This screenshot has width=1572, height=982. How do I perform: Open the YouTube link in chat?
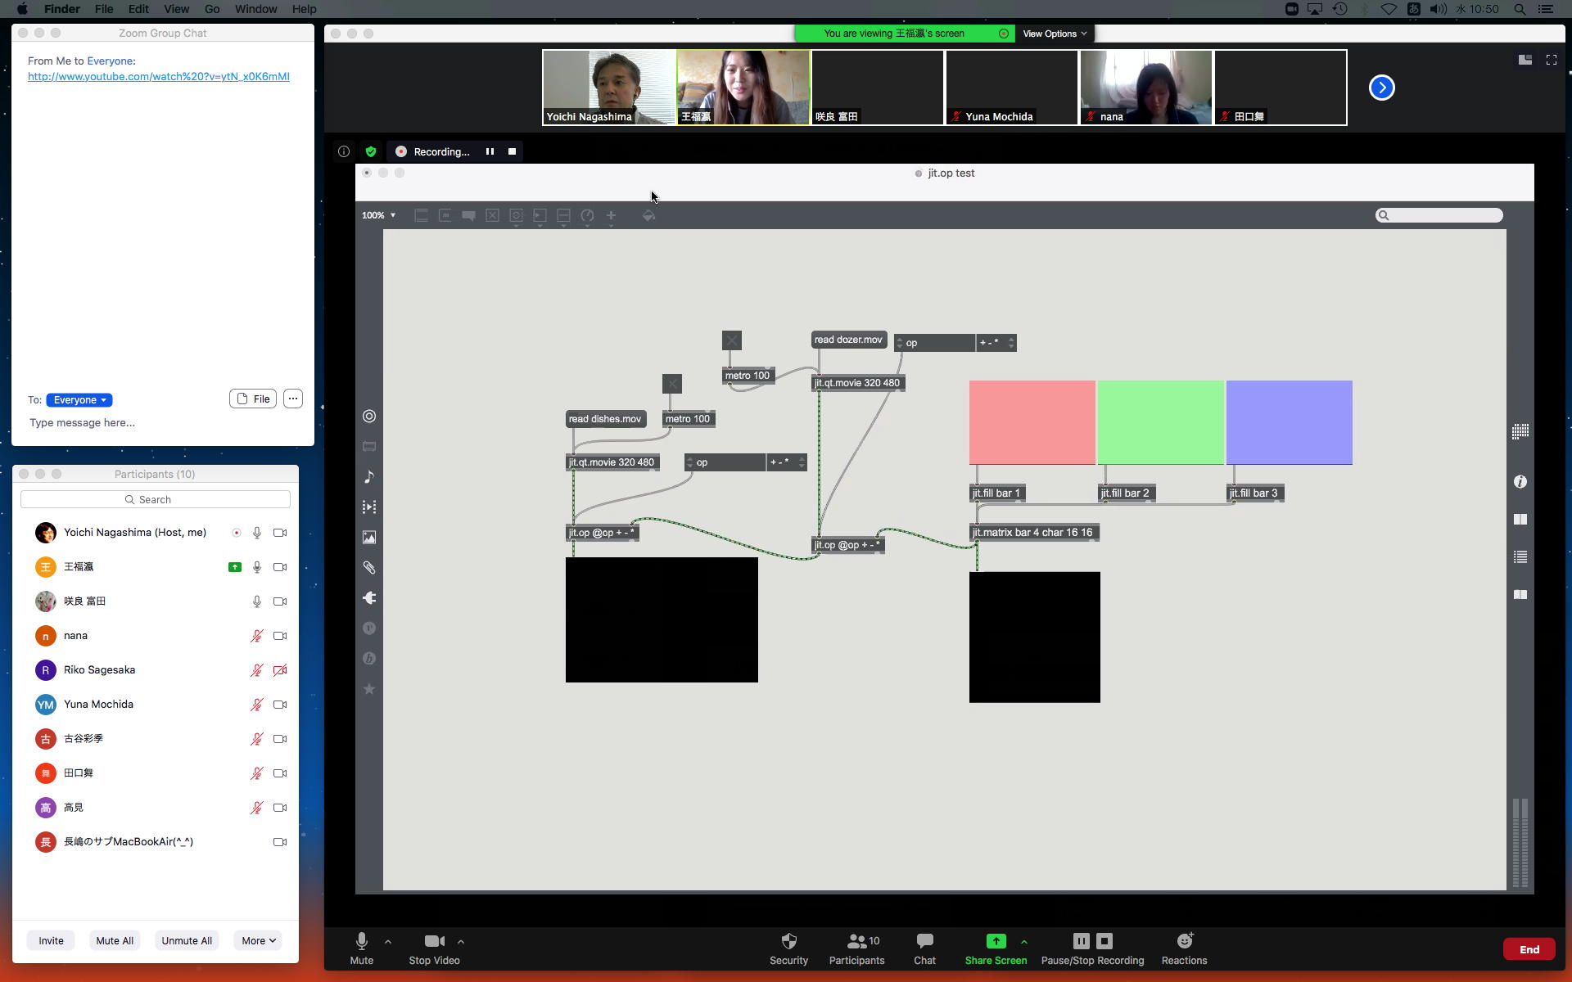(158, 76)
